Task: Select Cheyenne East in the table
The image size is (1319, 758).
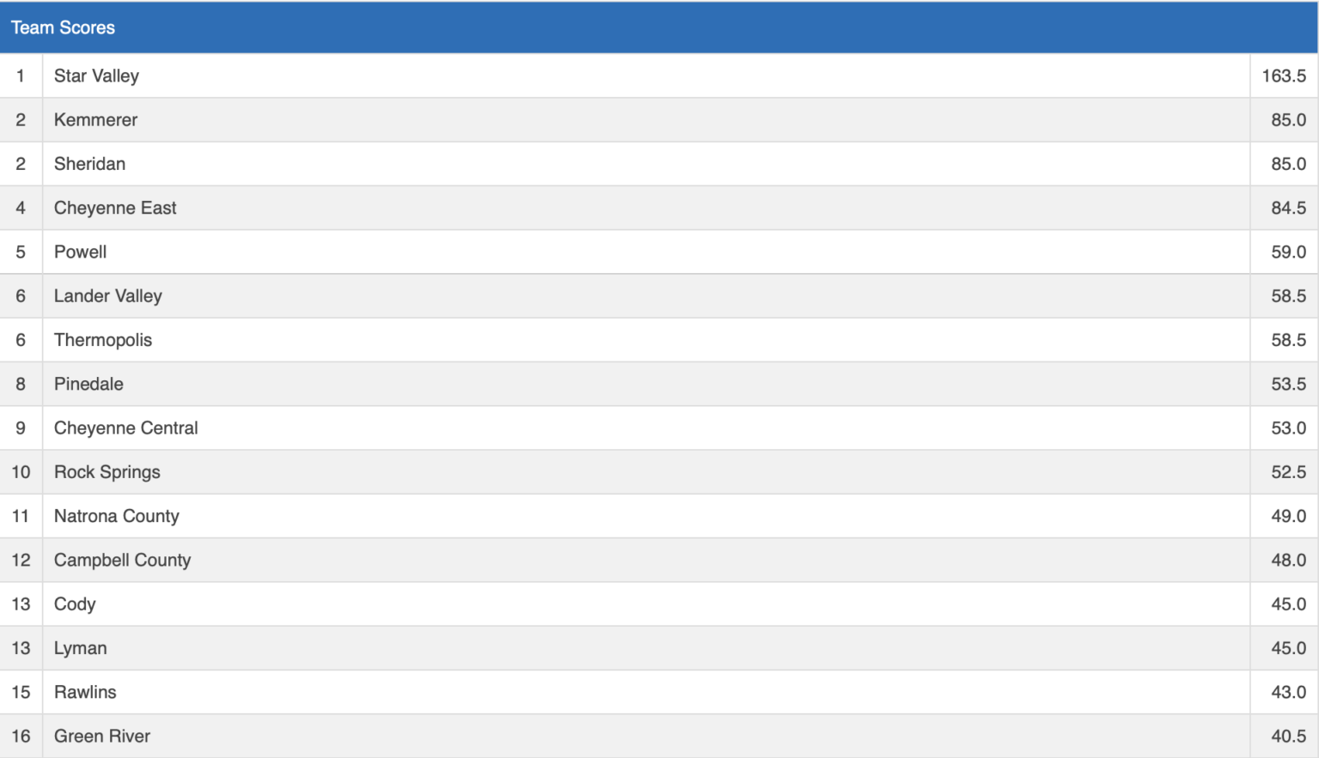Action: (x=115, y=208)
